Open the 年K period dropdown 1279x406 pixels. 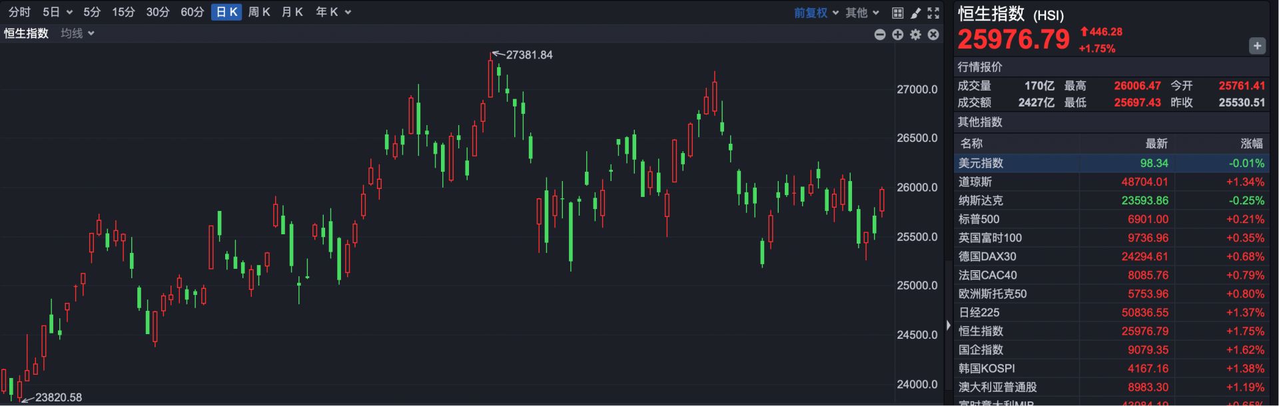(333, 12)
